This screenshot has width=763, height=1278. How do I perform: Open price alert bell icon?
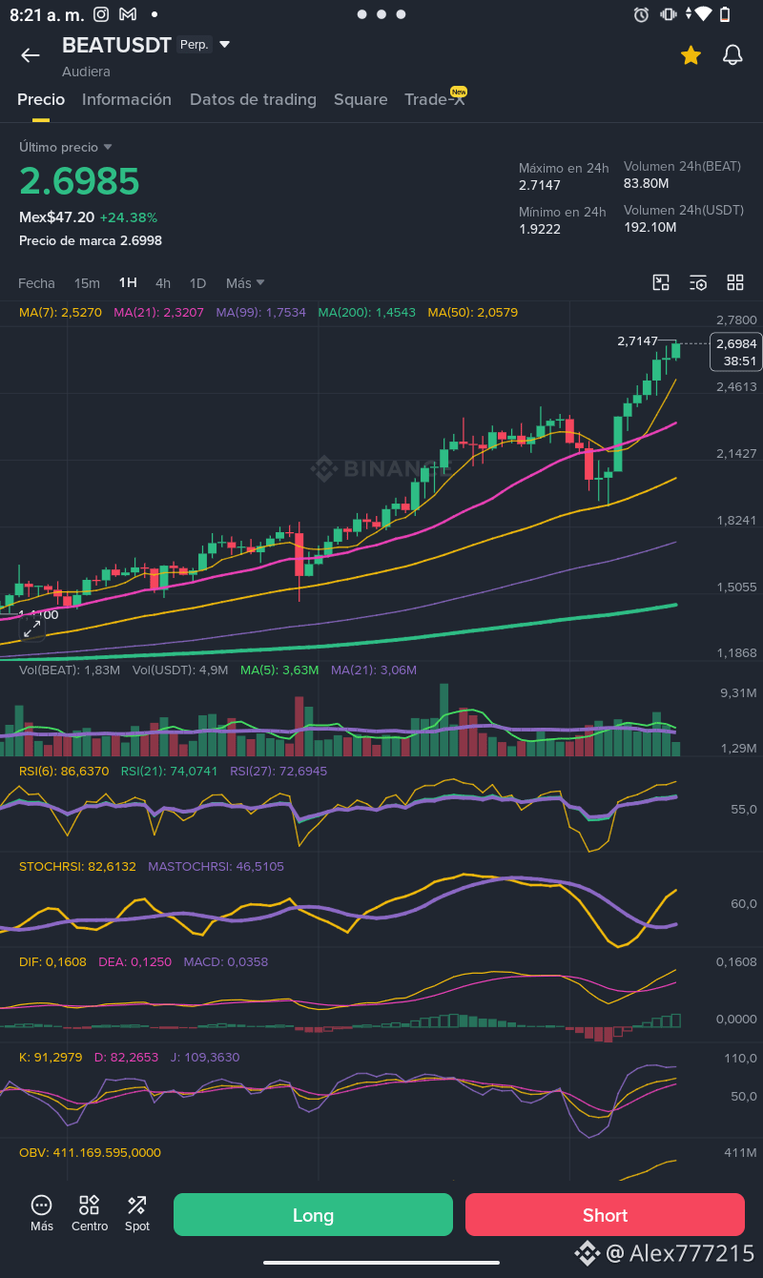(732, 55)
